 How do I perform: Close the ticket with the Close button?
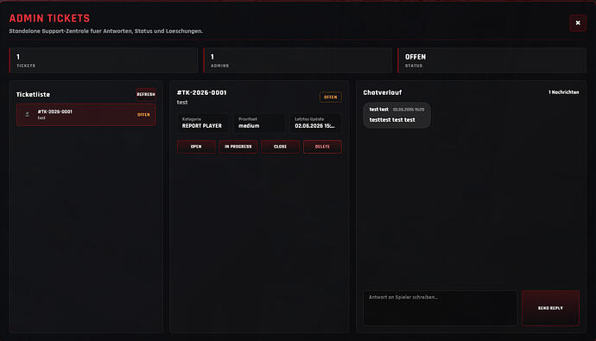pyautogui.click(x=280, y=147)
